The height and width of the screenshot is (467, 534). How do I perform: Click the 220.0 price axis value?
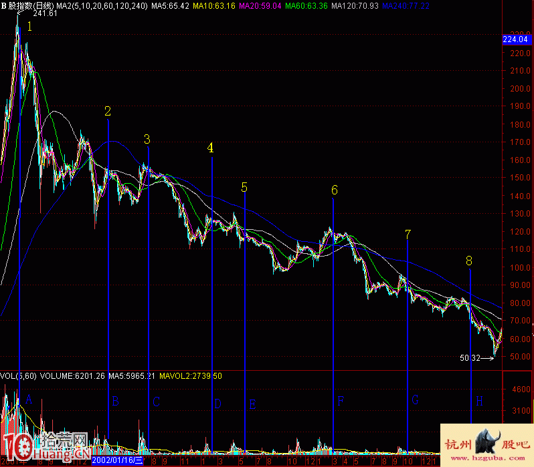520,53
